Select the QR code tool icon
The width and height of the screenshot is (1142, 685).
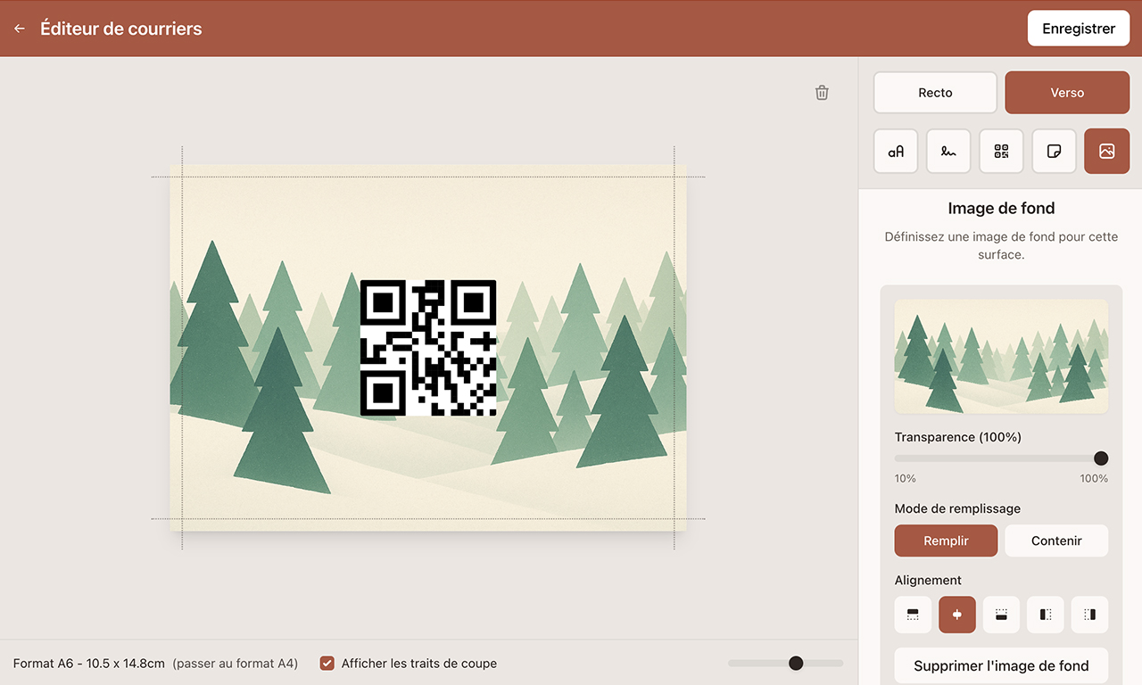point(1001,152)
